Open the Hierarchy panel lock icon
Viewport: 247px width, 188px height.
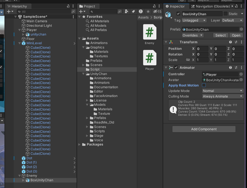pyautogui.click(x=68, y=6)
